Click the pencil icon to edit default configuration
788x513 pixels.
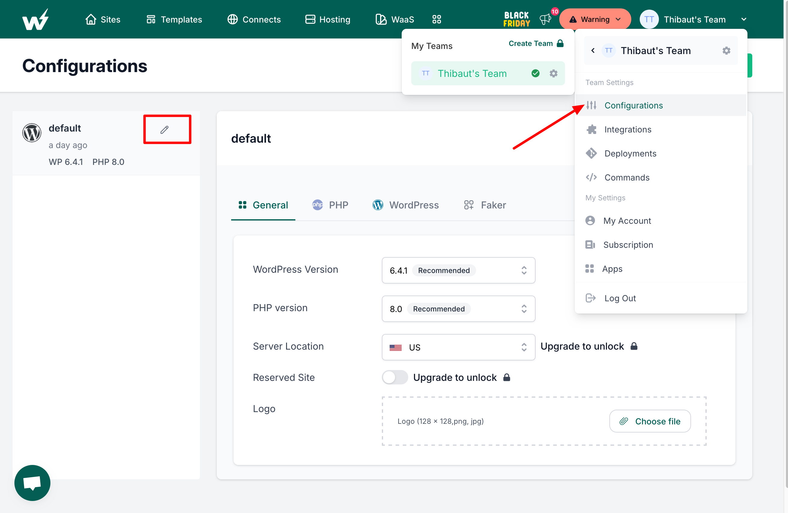165,129
